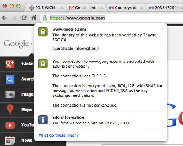183x146 pixels.
Task: Click the 'www.google.com' heading in popup
Action: [69, 29]
